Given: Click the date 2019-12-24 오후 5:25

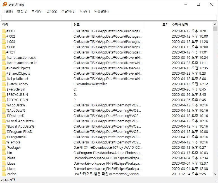Looking at the screenshot, I should pos(189,174).
